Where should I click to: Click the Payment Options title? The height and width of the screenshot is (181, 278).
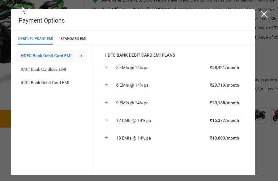tap(42, 21)
